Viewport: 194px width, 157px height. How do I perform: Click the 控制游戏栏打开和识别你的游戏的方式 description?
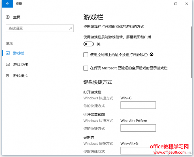[114, 27]
